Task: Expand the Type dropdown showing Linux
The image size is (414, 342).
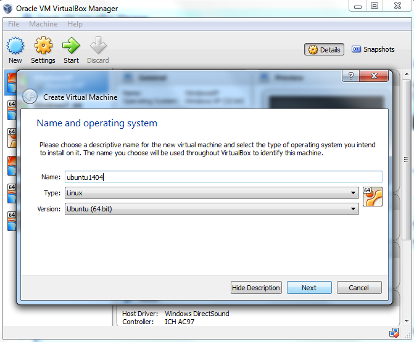Action: pos(211,193)
